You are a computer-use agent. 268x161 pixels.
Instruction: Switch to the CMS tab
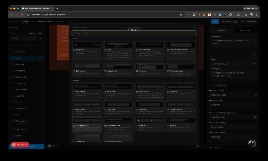click(x=33, y=22)
